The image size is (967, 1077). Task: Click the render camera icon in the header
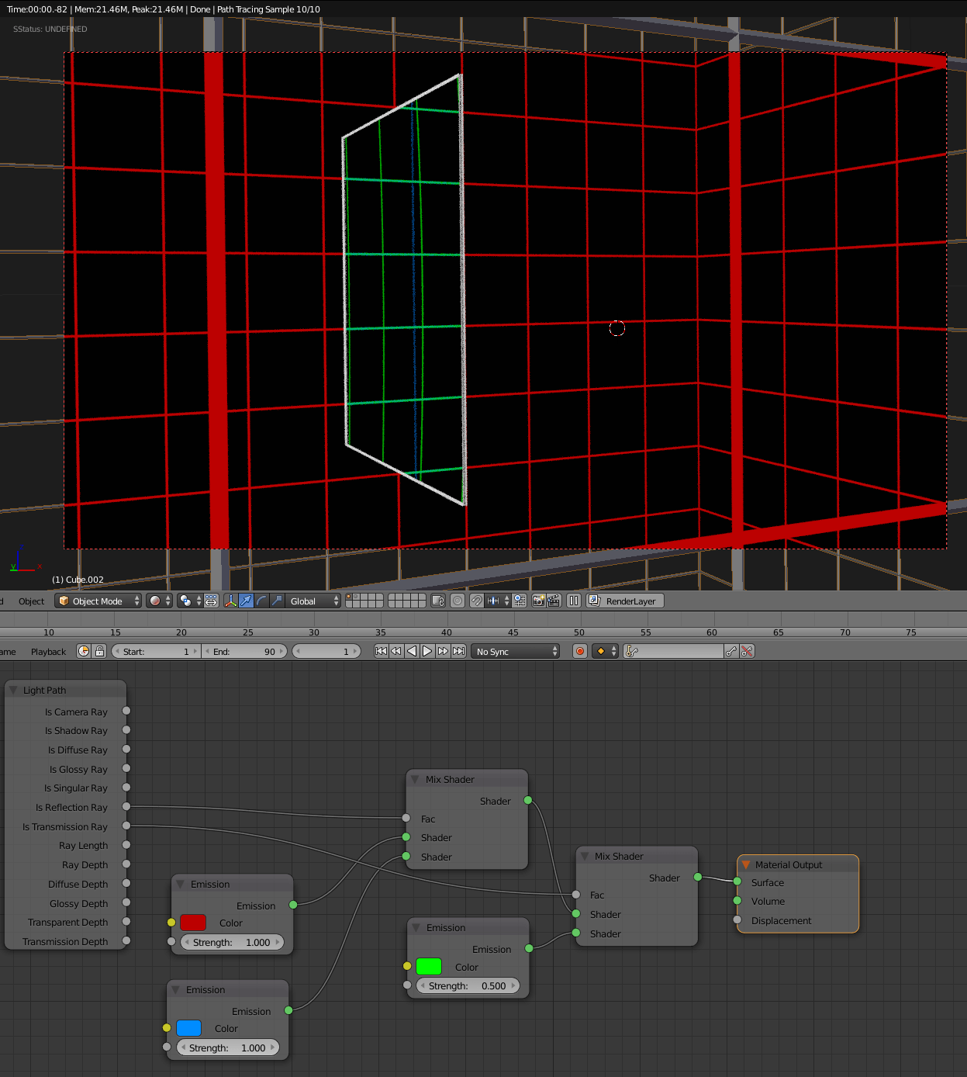pyautogui.click(x=539, y=601)
